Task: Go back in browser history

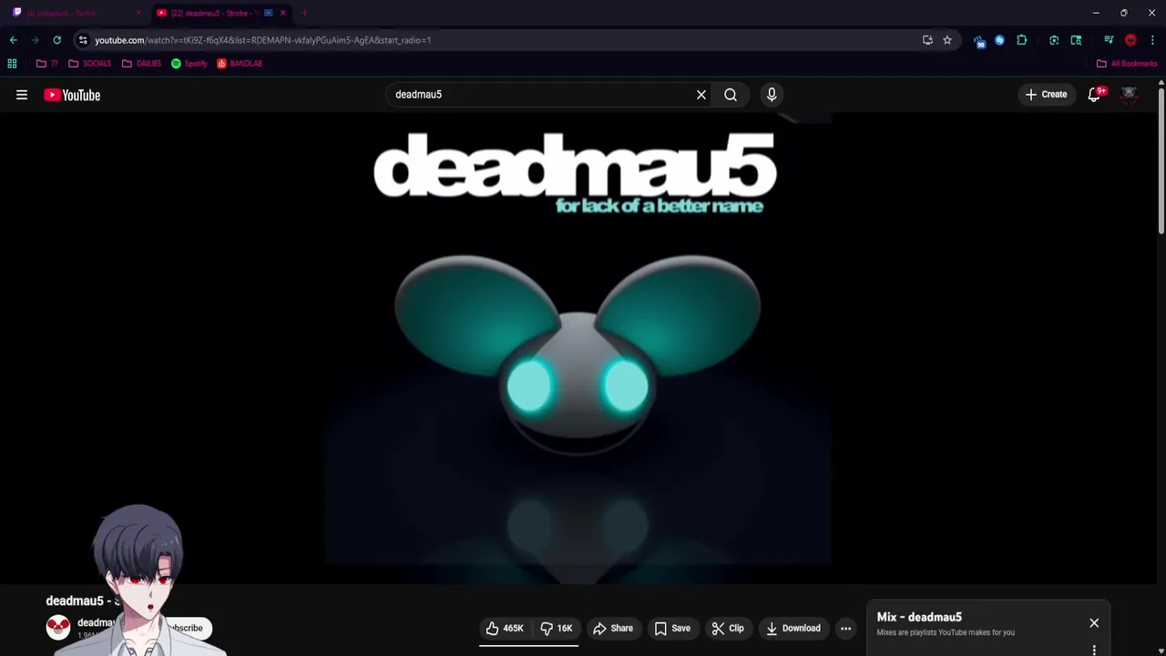Action: tap(14, 40)
